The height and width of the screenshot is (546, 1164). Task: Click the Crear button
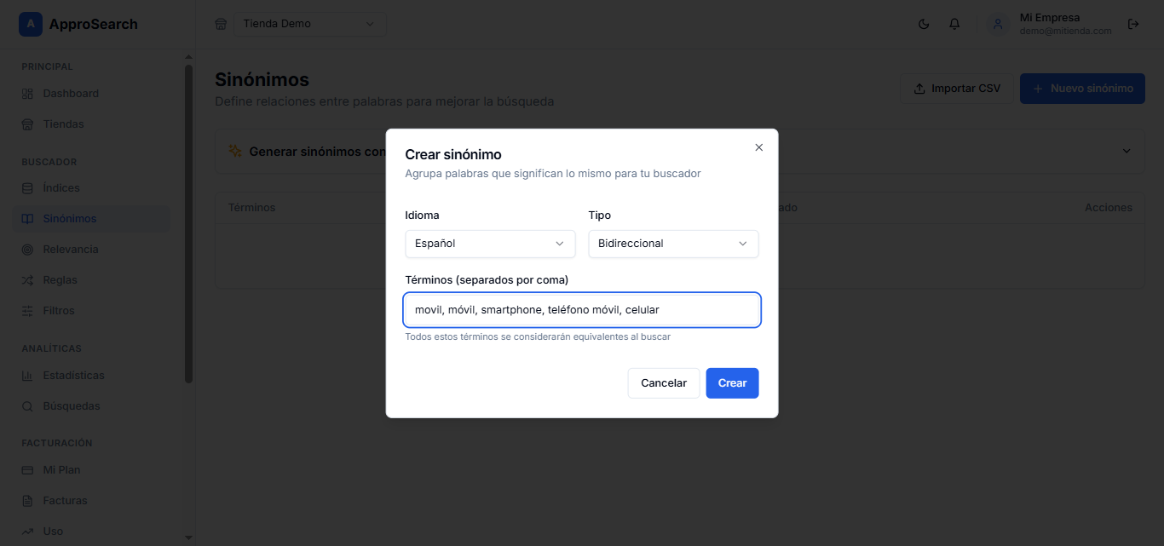point(732,383)
